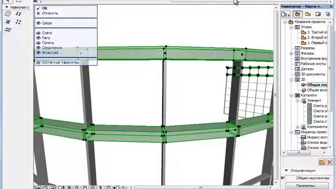Select Список видов tree item
336x189 pixels.
(x=317, y=143)
